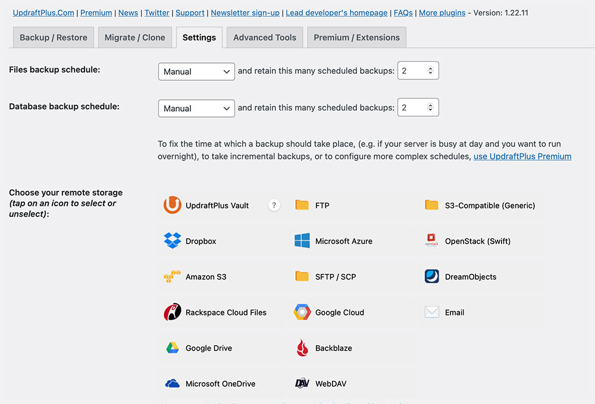Select the Settings tab

[199, 37]
